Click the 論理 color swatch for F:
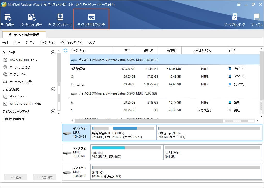The height and width of the screenshot is (188, 264). pos(230,102)
